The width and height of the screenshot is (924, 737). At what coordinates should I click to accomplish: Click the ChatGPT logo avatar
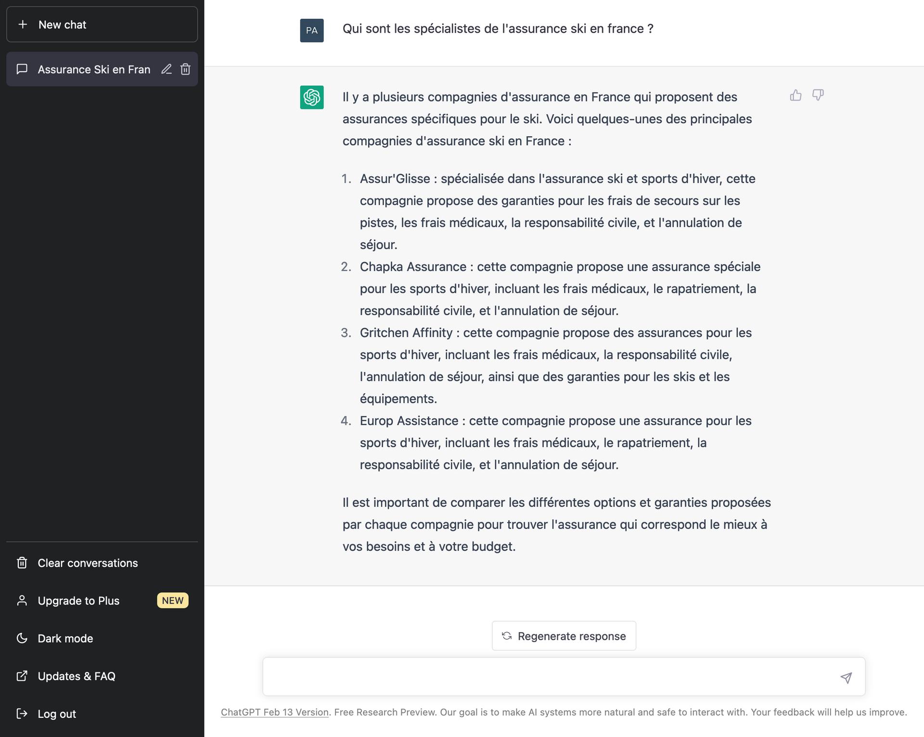coord(312,97)
